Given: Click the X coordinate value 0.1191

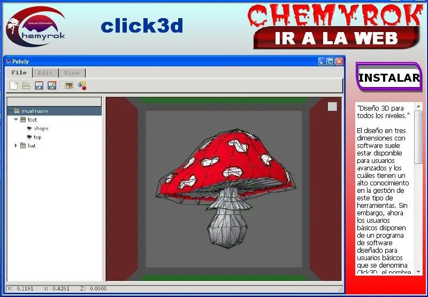Looking at the screenshot, I should tap(25, 288).
